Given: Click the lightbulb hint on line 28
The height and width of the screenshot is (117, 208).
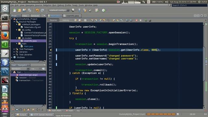Looking at the screenshot, I should tap(51, 50).
